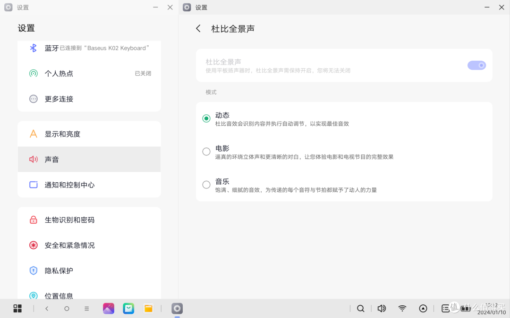510x318 pixels.
Task: Click the 通知和控制中心 icon
Action: [33, 185]
